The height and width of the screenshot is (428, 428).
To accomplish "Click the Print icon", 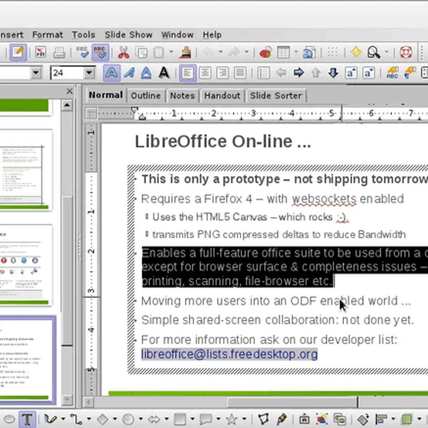I will (59, 52).
